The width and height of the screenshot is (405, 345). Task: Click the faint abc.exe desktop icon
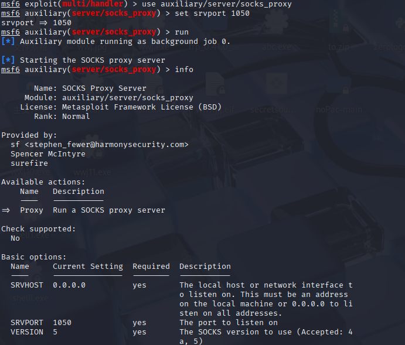[277, 47]
